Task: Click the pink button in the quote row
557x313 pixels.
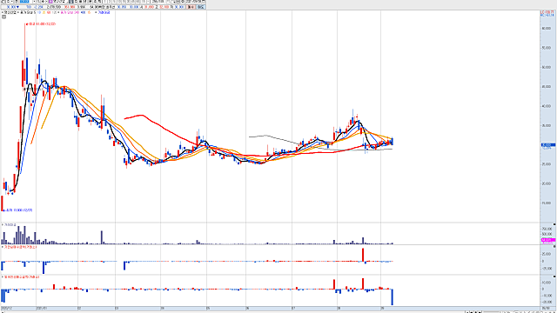Action: [191, 7]
